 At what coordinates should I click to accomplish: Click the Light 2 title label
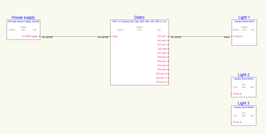(244, 75)
